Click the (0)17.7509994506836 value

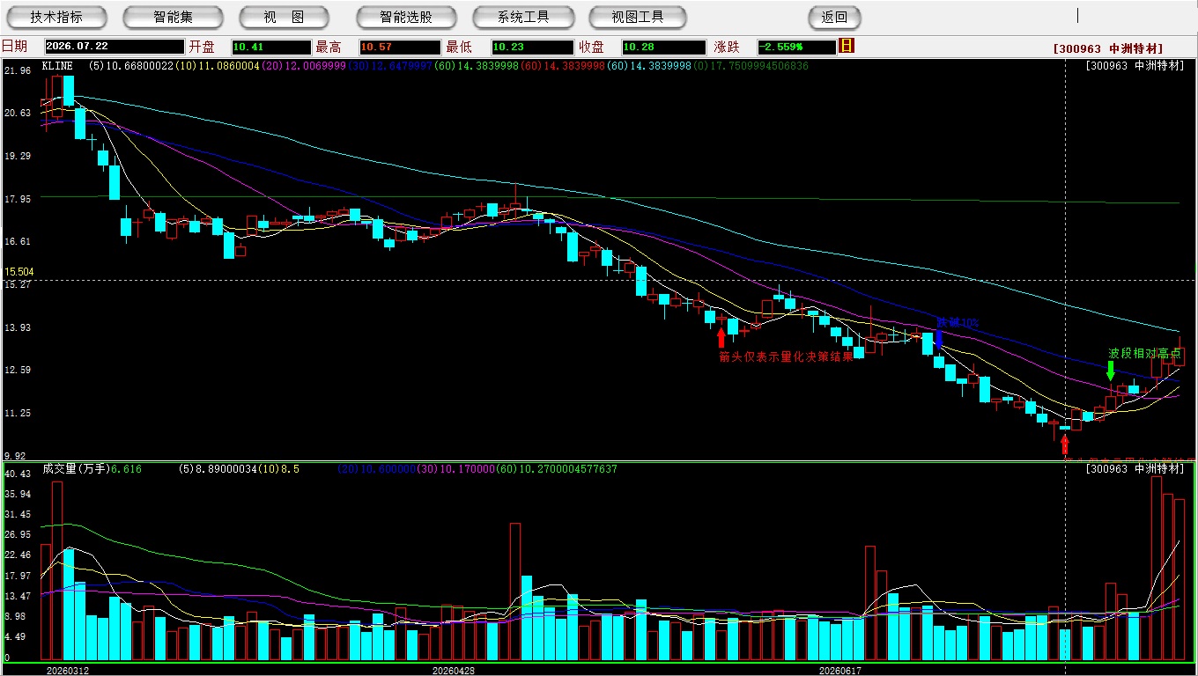[751, 66]
